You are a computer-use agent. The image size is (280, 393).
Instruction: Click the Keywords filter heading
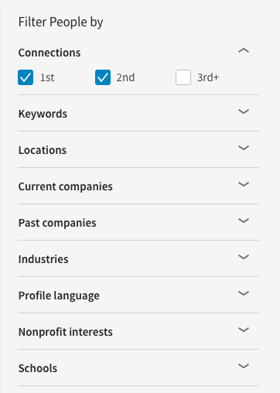tap(43, 114)
